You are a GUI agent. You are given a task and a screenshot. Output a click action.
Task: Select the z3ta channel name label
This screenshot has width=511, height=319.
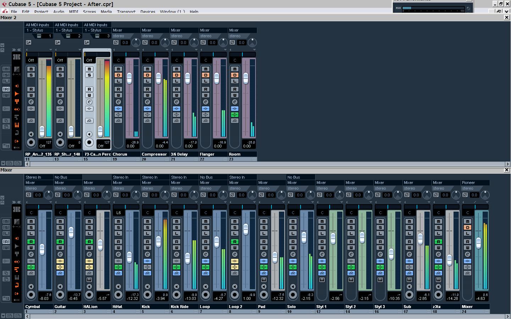click(x=446, y=307)
